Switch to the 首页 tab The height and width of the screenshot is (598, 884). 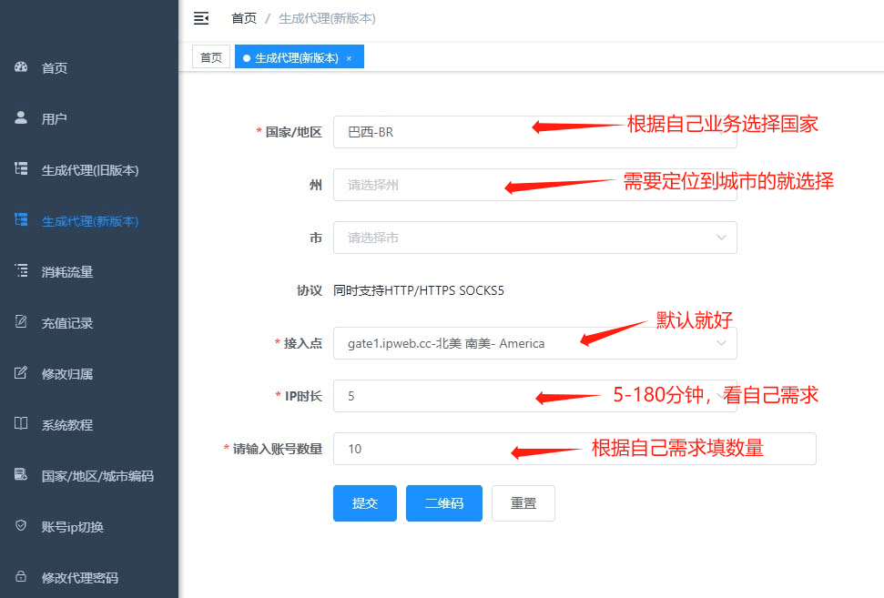211,57
